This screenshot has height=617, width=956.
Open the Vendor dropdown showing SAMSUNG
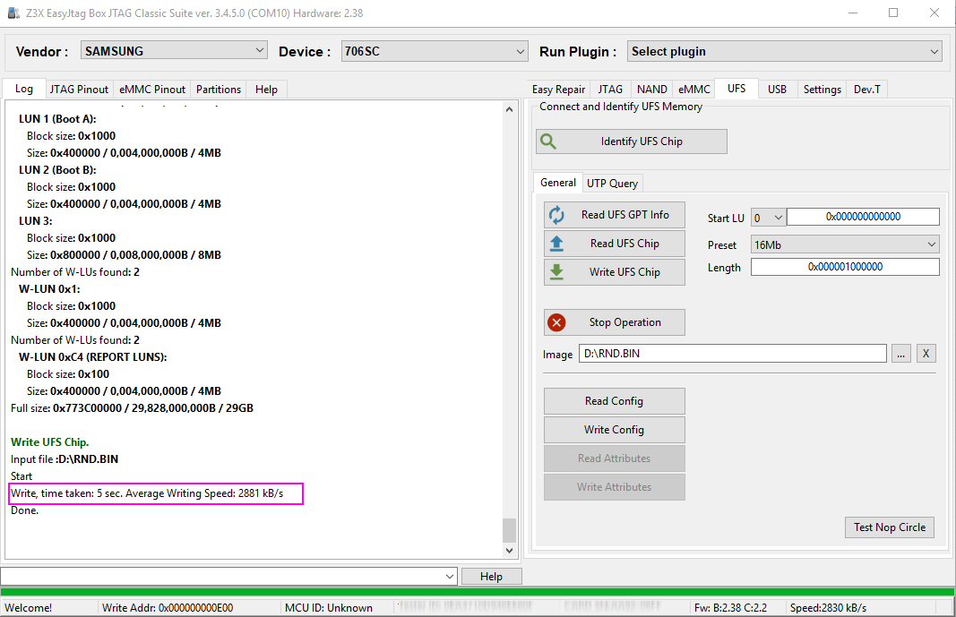[x=174, y=51]
